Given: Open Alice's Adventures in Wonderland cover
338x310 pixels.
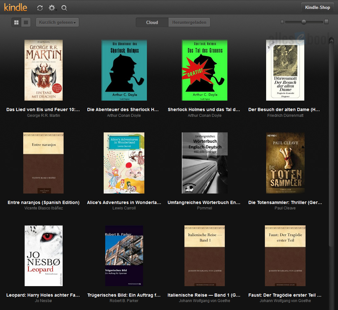Looking at the screenshot, I should click(124, 163).
